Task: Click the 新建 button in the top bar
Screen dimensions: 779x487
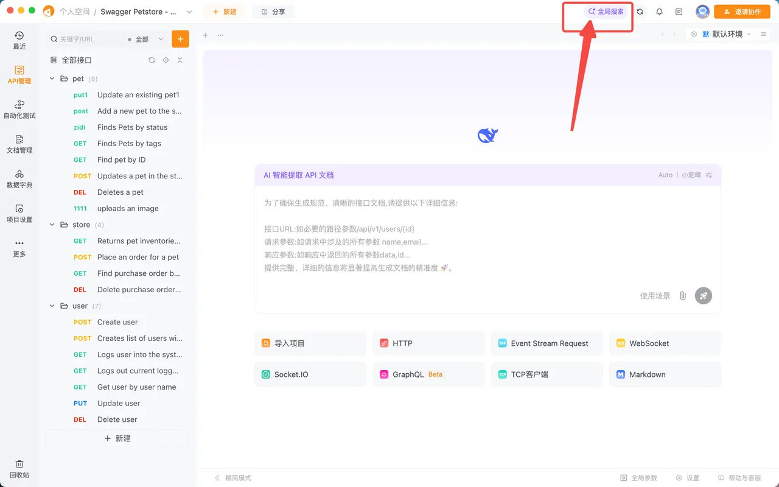Action: 225,12
